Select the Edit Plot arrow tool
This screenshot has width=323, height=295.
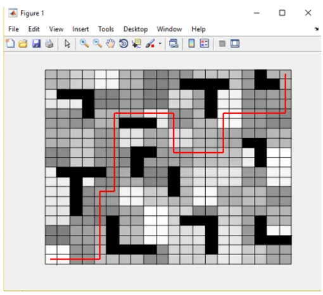click(67, 44)
